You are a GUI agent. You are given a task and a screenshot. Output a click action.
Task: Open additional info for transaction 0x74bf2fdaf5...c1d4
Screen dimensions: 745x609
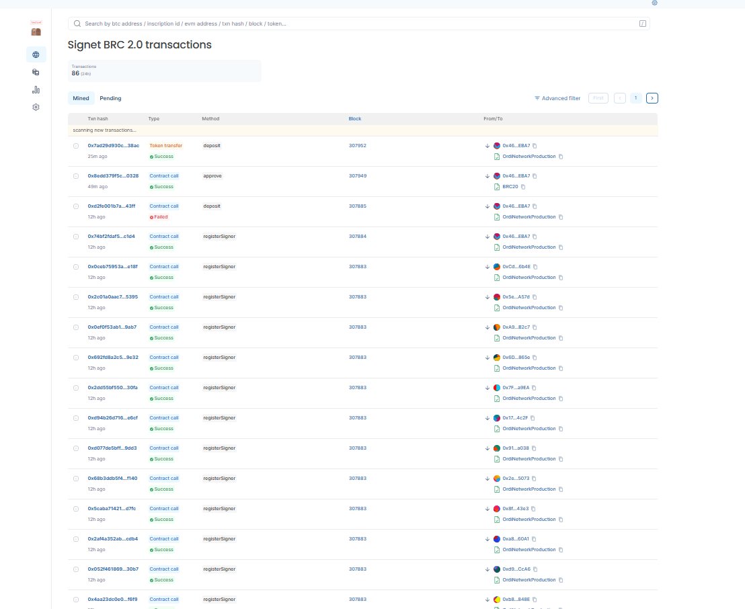click(76, 237)
